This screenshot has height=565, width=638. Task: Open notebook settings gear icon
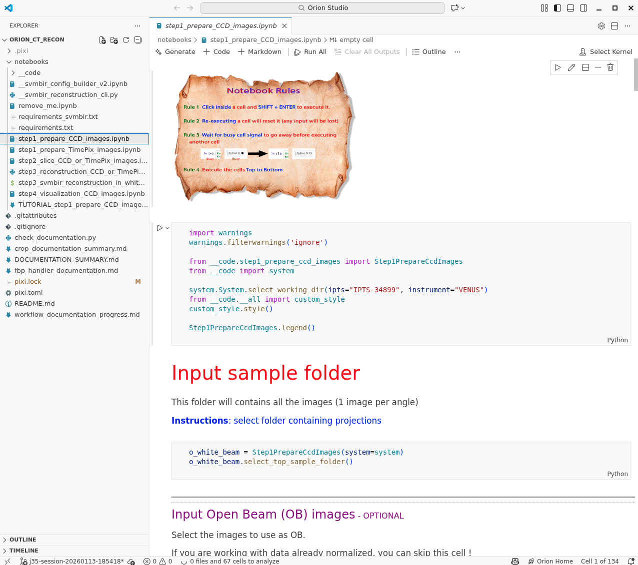601,26
